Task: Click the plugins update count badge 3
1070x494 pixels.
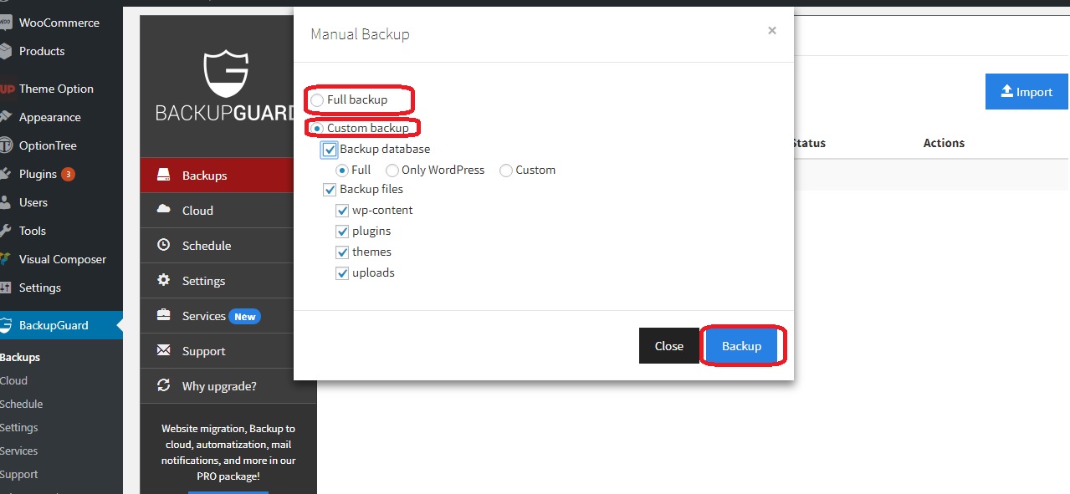Action: (x=68, y=174)
